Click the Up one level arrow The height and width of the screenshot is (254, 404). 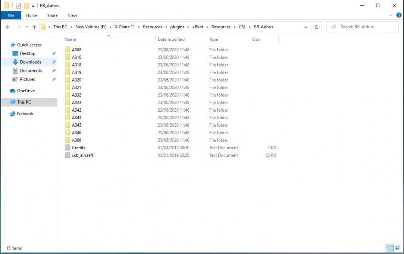click(x=34, y=27)
